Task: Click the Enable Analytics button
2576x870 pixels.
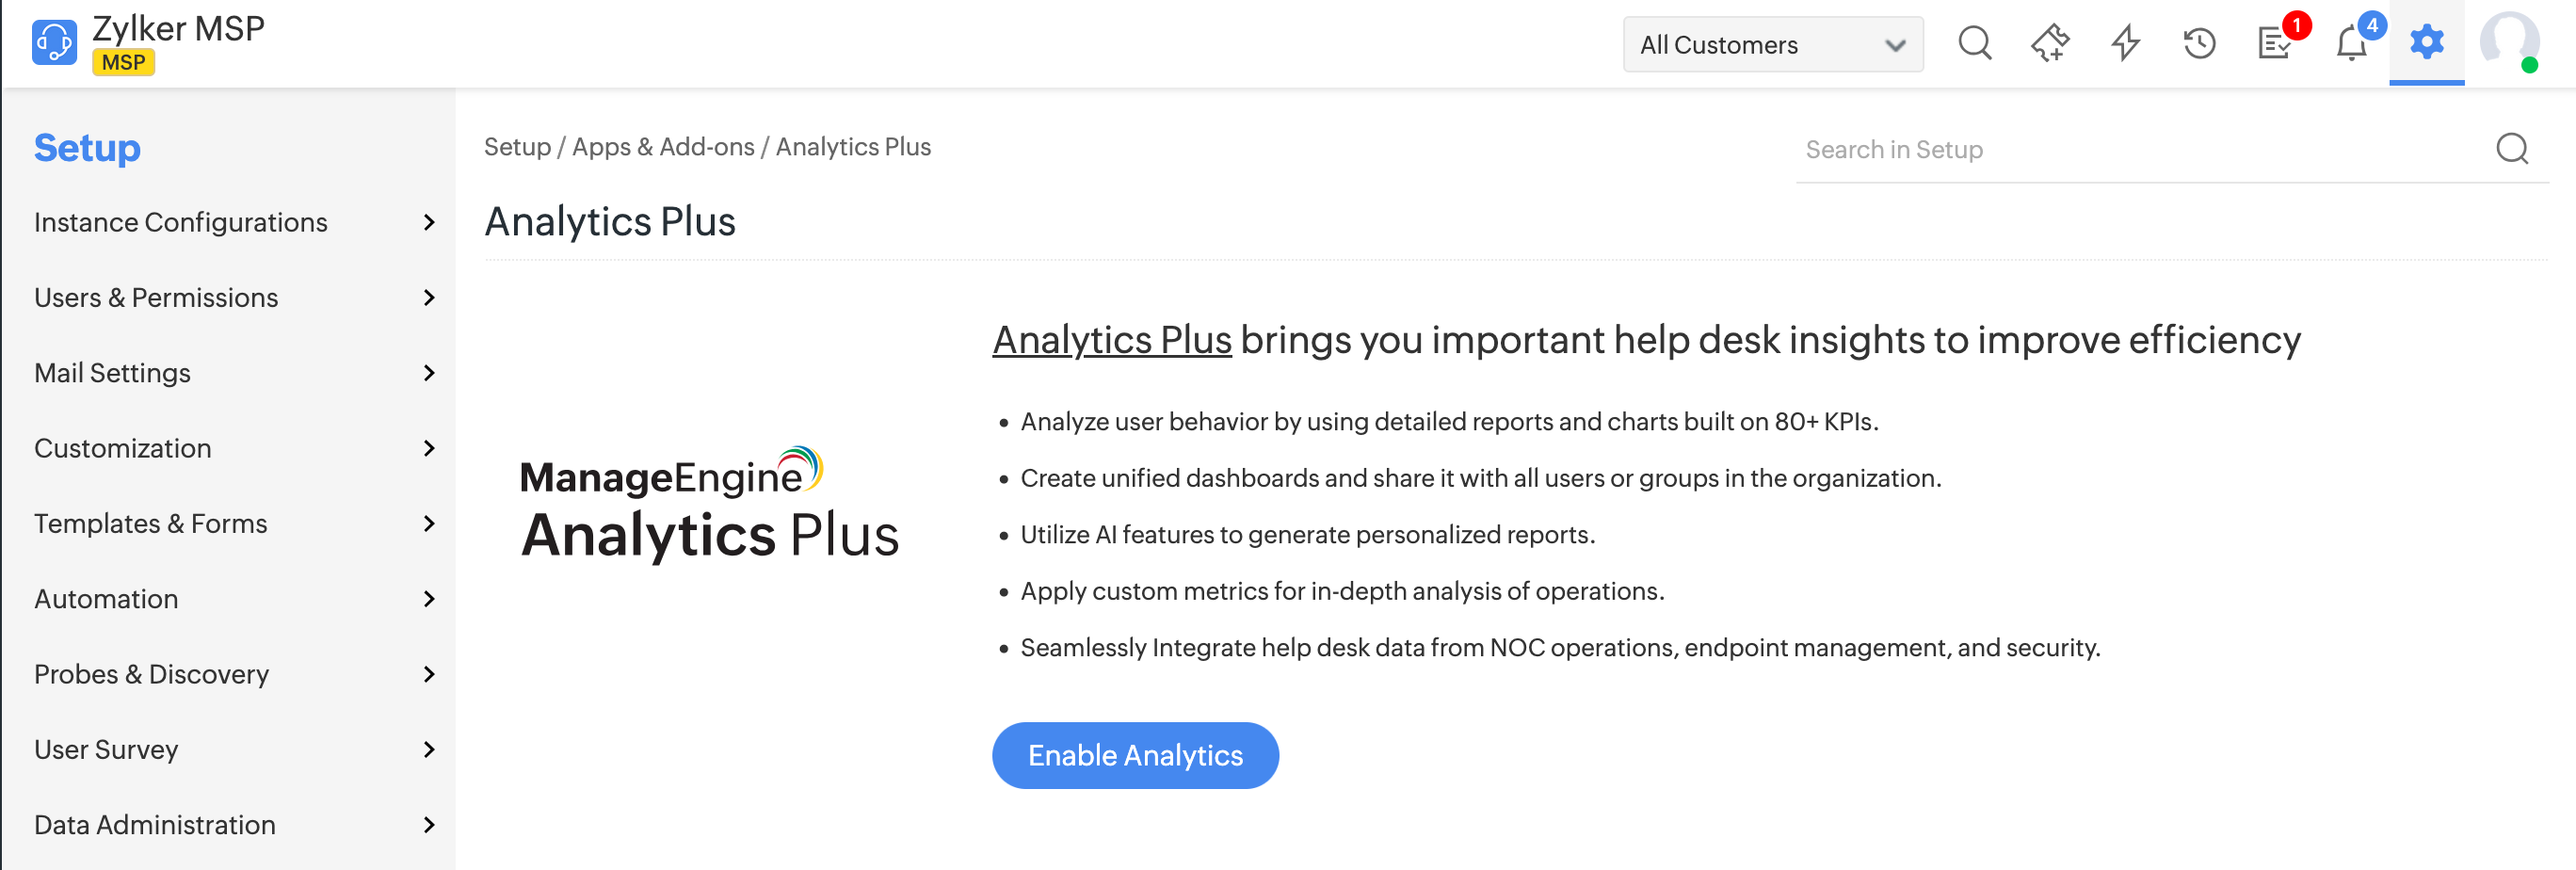Action: 1135,755
